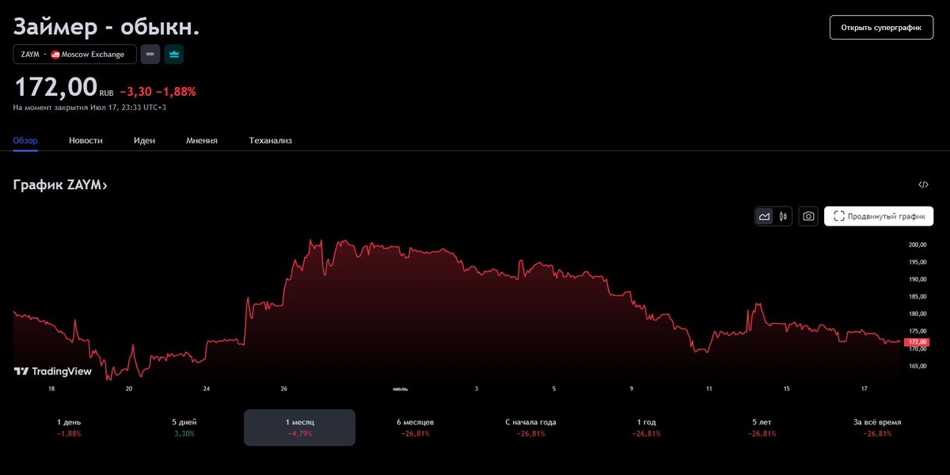
Task: Select the Обзор tab
Action: (x=25, y=140)
